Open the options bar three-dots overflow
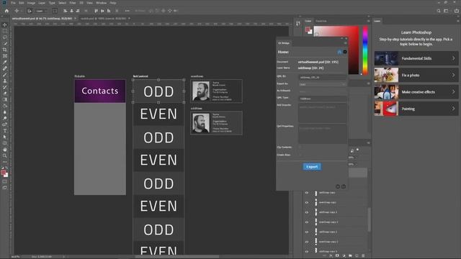This screenshot has width=461, height=259. [127, 11]
